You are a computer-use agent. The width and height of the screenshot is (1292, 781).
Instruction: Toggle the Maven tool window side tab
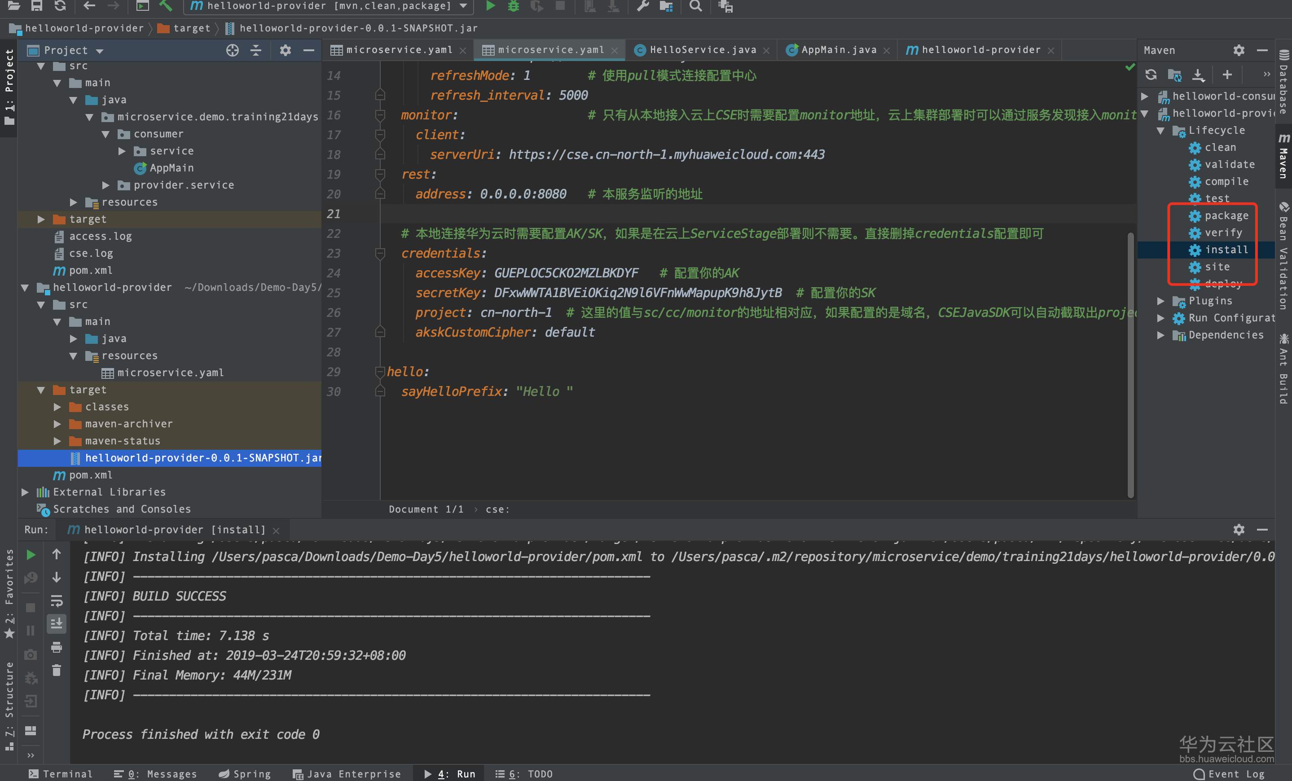(x=1283, y=156)
